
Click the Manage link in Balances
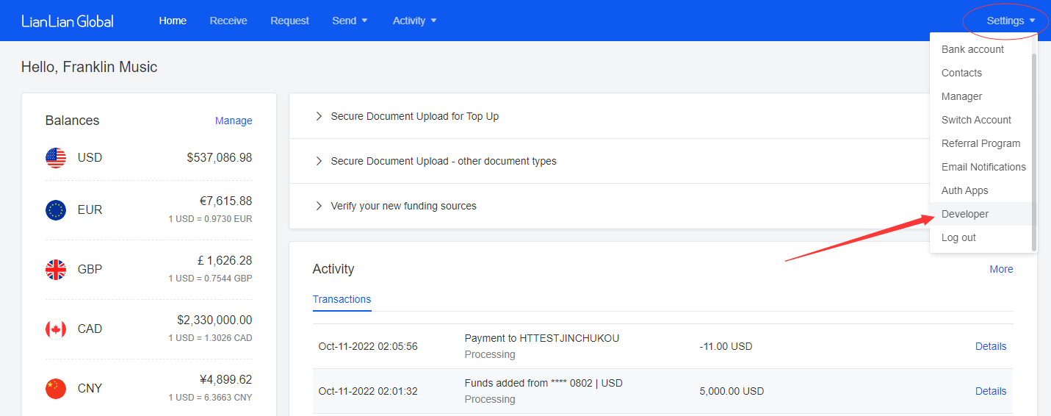[234, 121]
